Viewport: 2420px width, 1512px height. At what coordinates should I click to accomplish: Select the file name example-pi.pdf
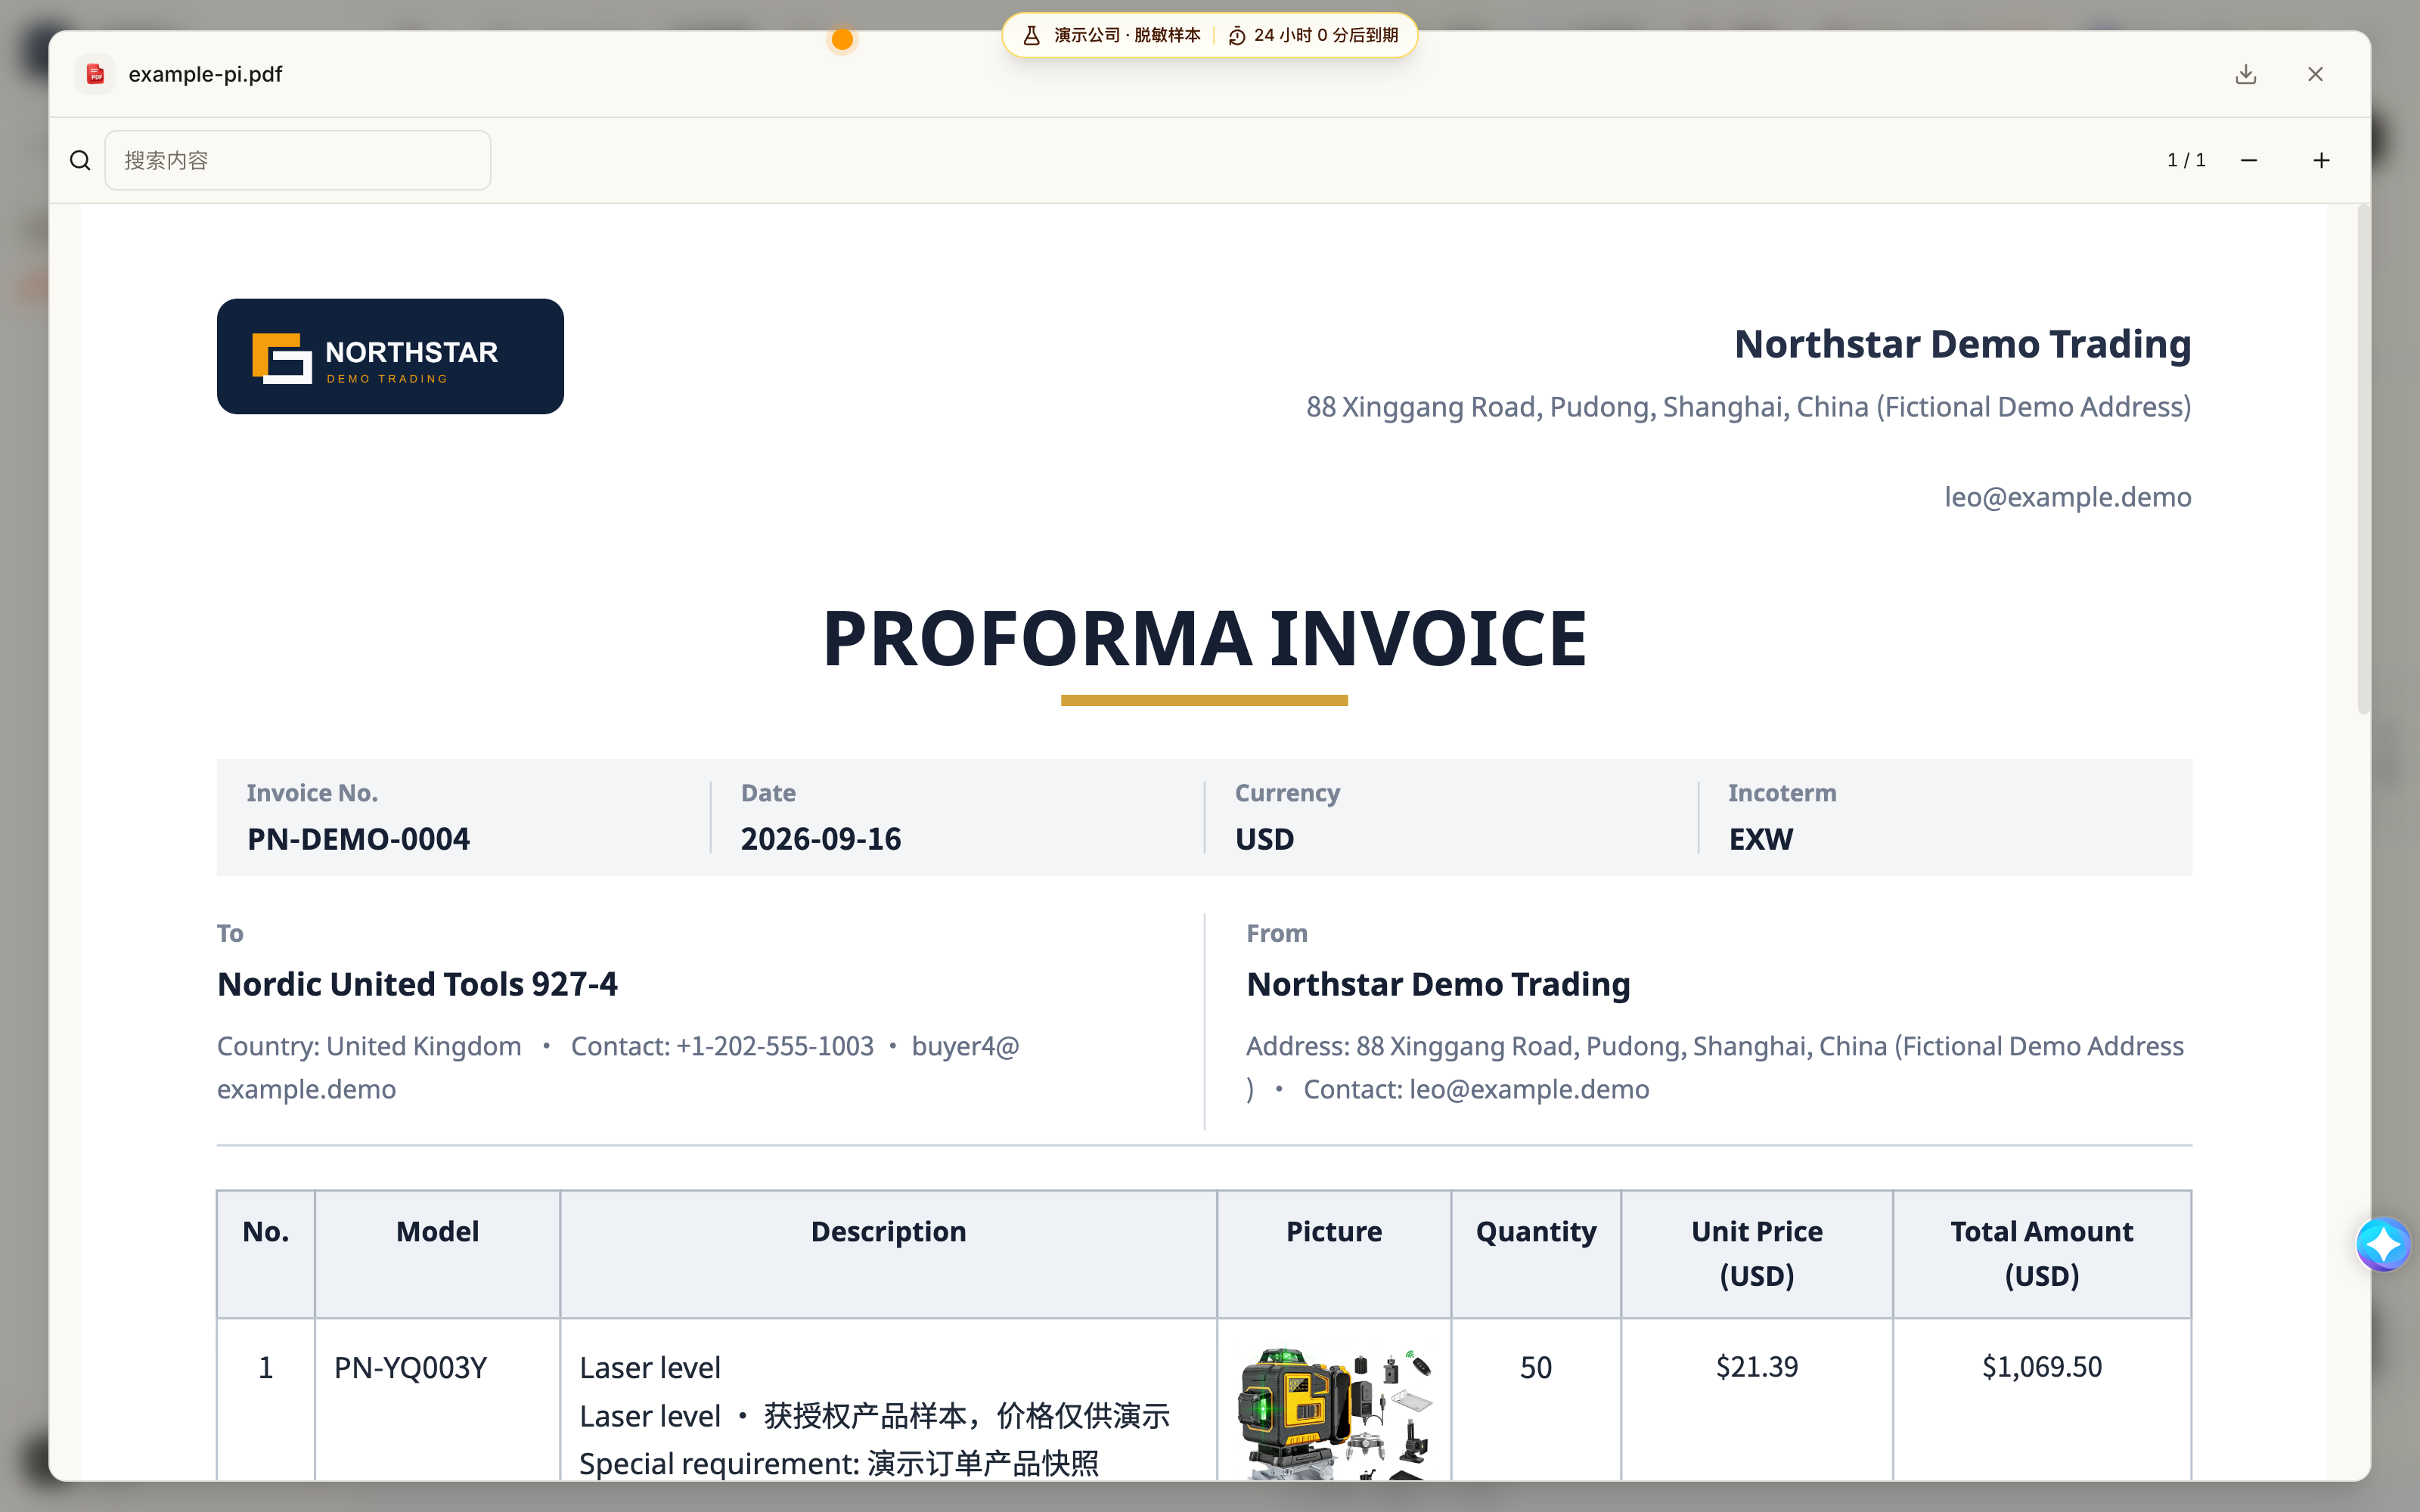tap(205, 74)
